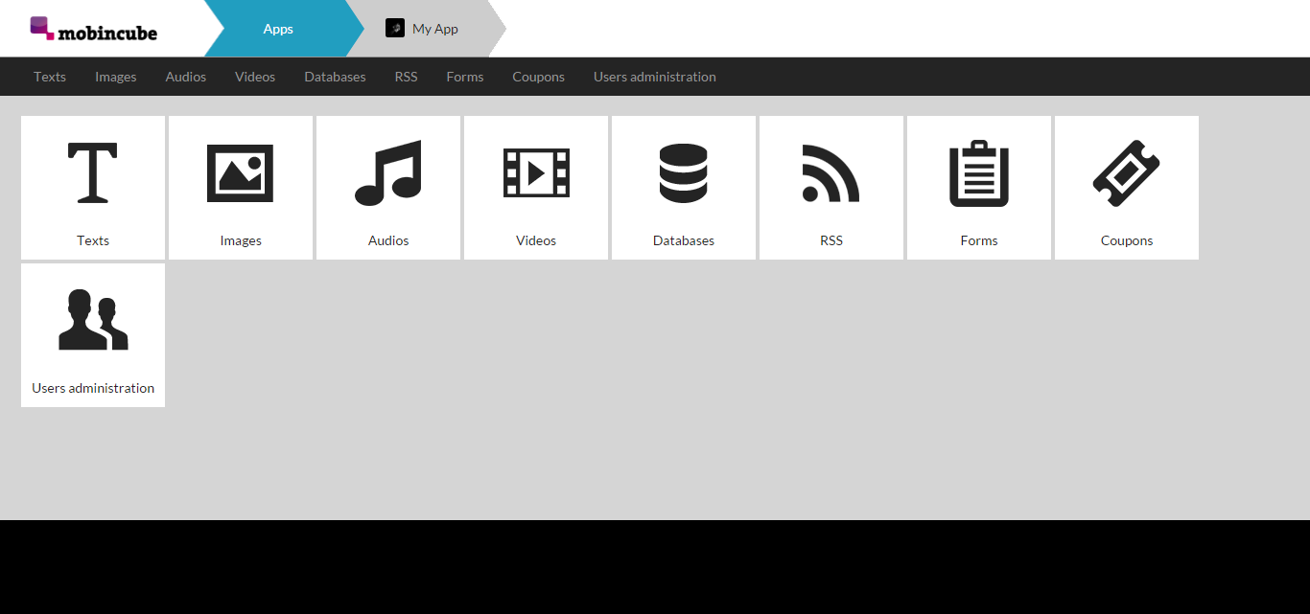The height and width of the screenshot is (614, 1310).
Task: Select RSS in the dark menu bar
Action: coord(407,77)
